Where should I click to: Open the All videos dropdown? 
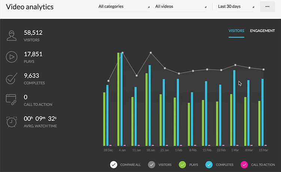(181, 7)
